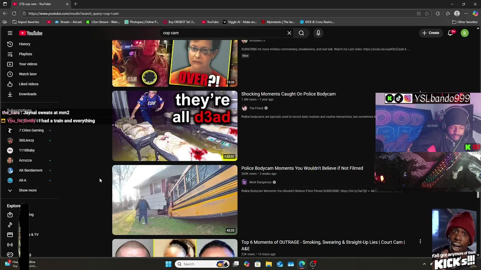Open Task View in taskbar
The width and height of the screenshot is (481, 270).
pyautogui.click(x=236, y=264)
